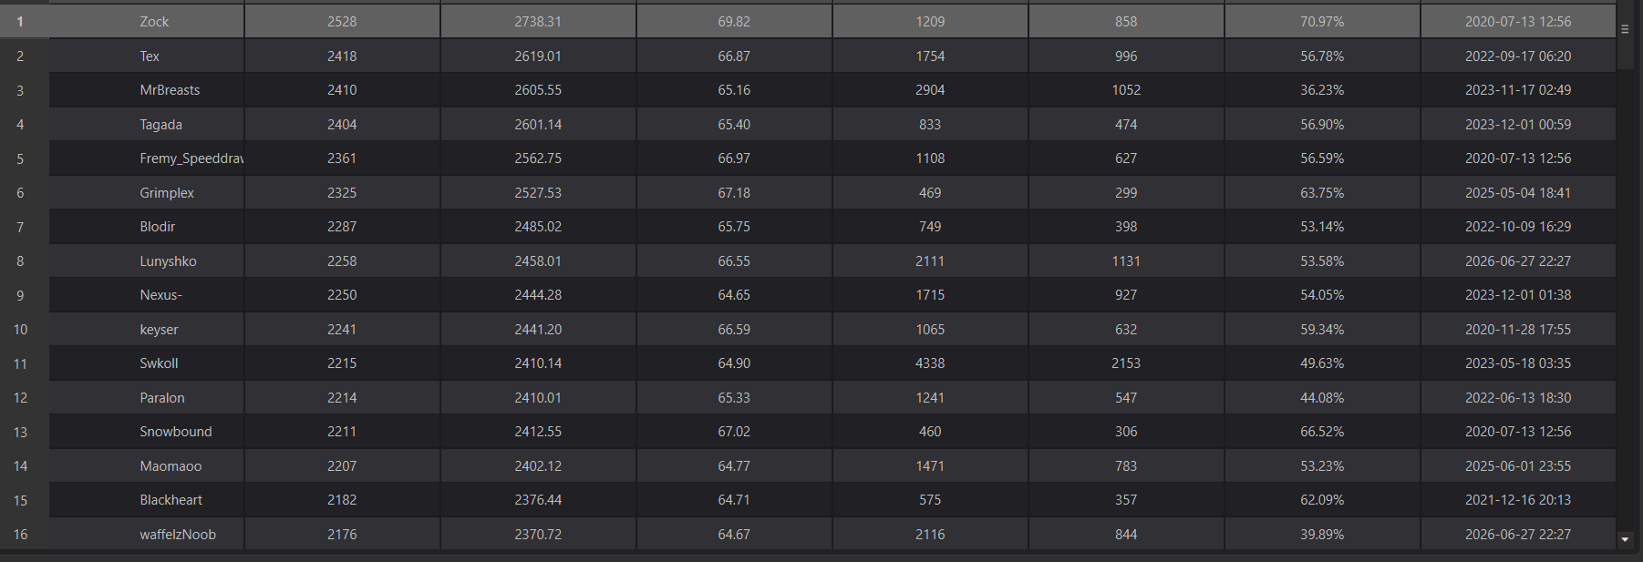This screenshot has height=562, width=1643.
Task: Select the player name Zock
Action: coord(154,22)
